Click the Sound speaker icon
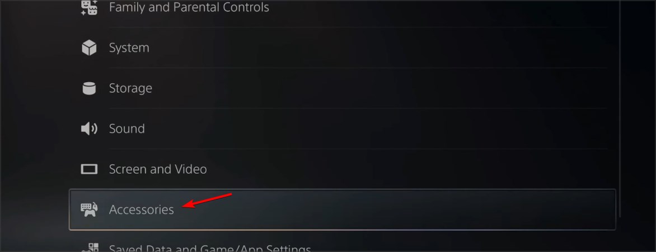 (88, 129)
